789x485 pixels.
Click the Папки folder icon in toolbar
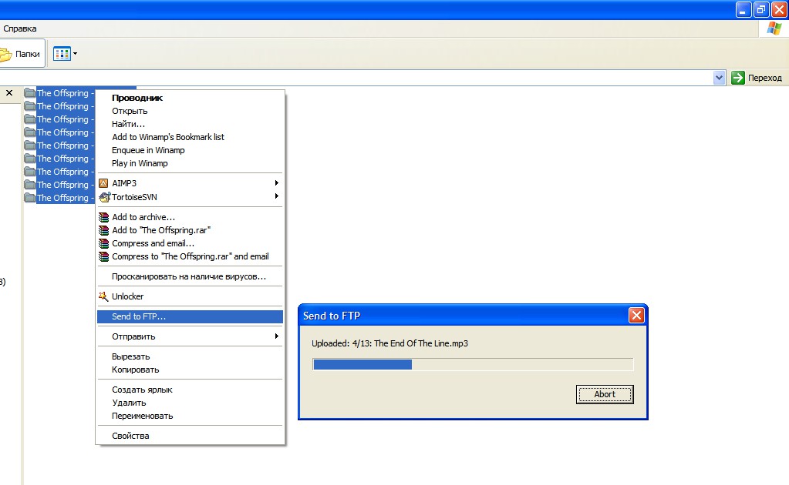tap(5, 54)
